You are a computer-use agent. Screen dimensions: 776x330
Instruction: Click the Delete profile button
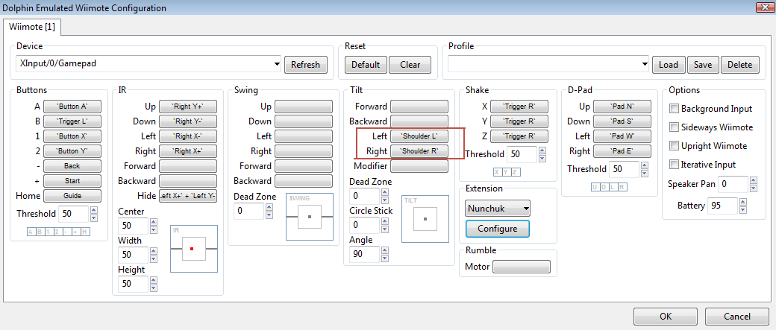point(740,64)
